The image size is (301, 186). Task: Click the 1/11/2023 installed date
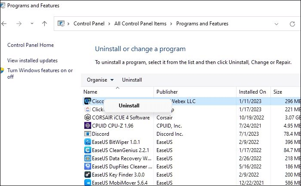tap(250, 101)
